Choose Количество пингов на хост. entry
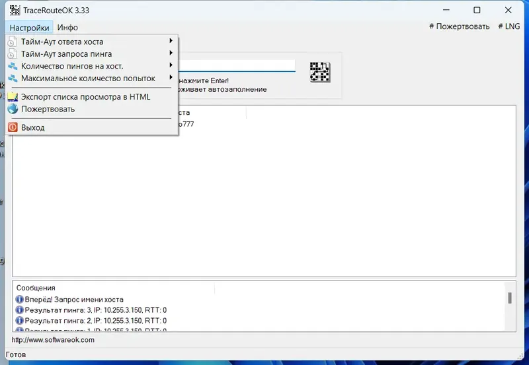The image size is (529, 365). click(92, 66)
